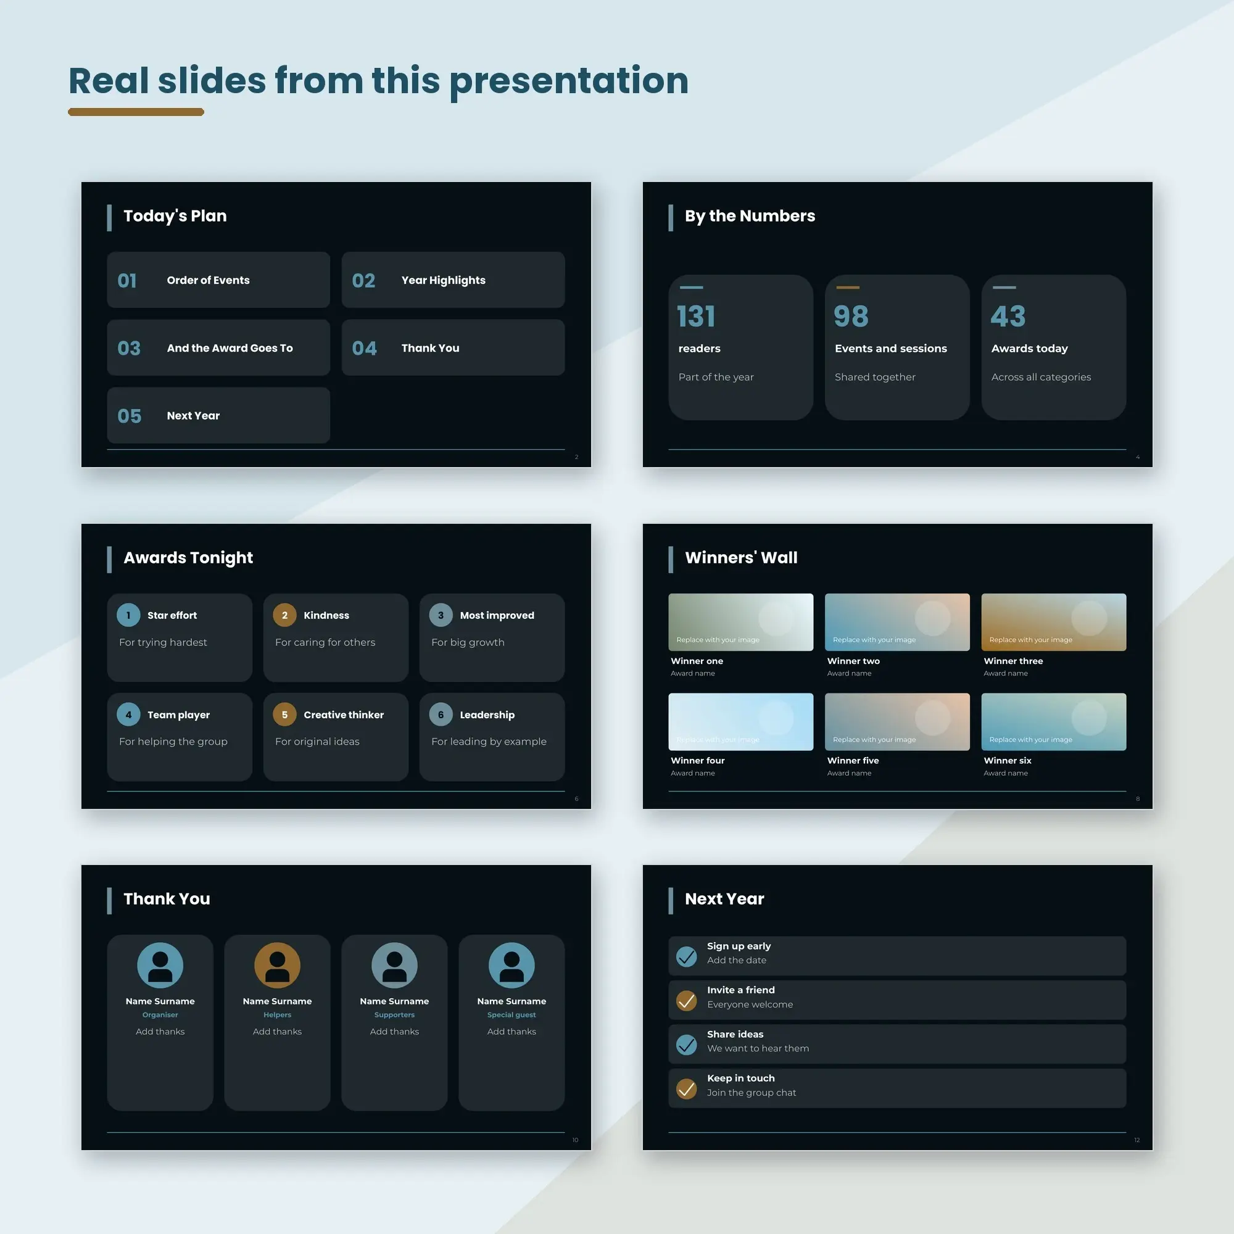This screenshot has width=1234, height=1234.
Task: Click the Awards Tonight slide title
Action: (188, 558)
